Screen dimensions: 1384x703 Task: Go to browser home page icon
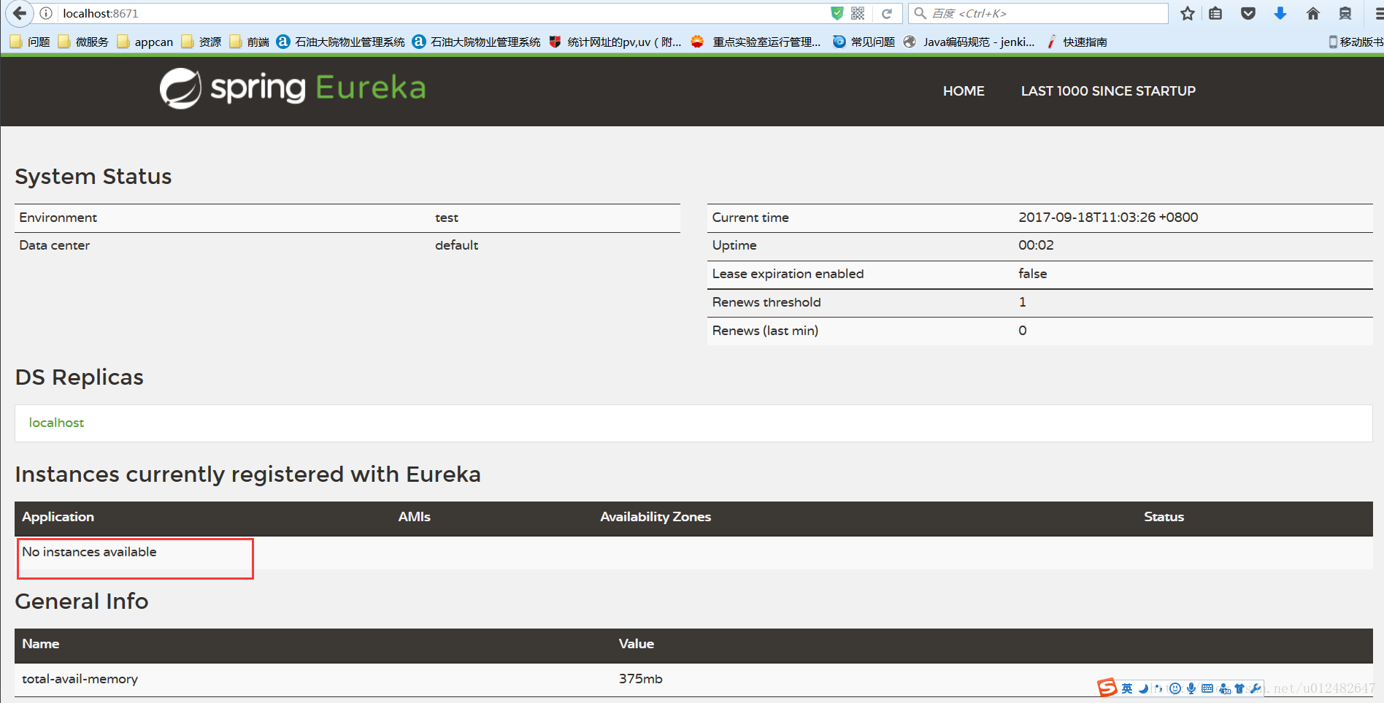pyautogui.click(x=1313, y=13)
